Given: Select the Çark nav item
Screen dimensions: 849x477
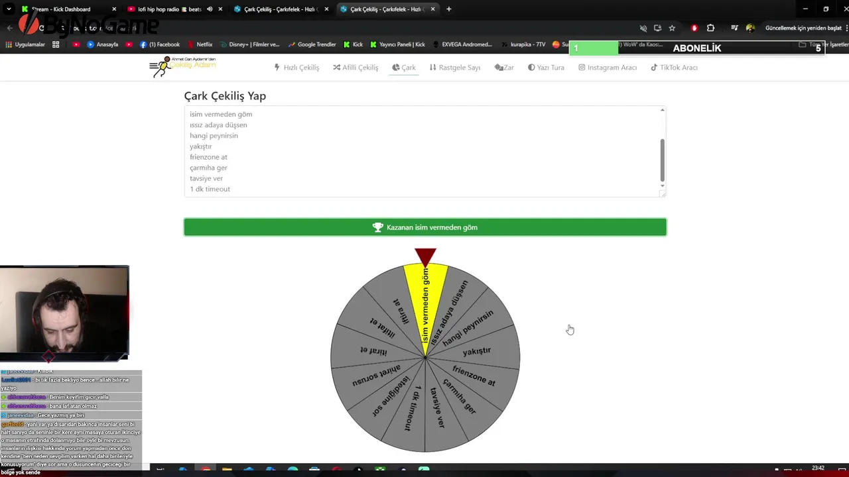Looking at the screenshot, I should click(x=404, y=68).
